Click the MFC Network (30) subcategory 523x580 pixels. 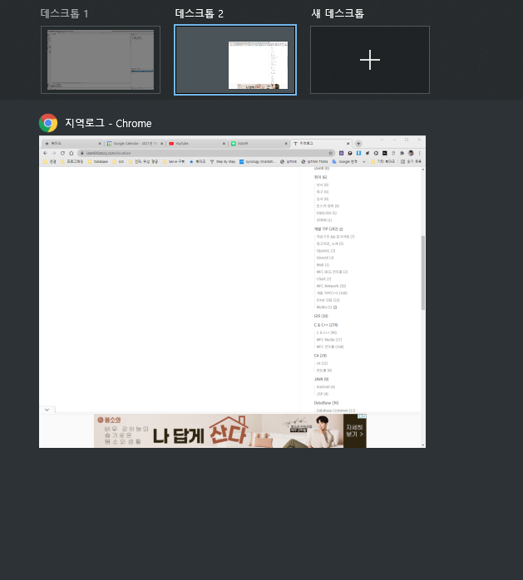[x=331, y=286]
